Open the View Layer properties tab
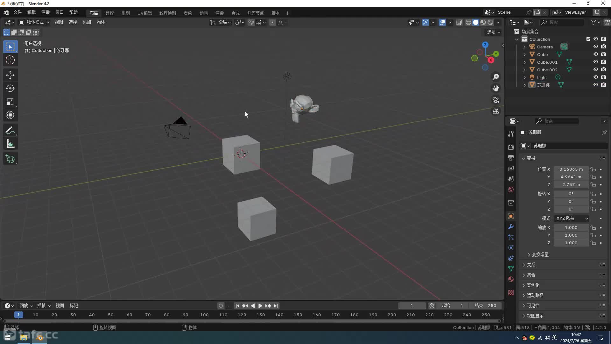The height and width of the screenshot is (344, 611). [511, 168]
